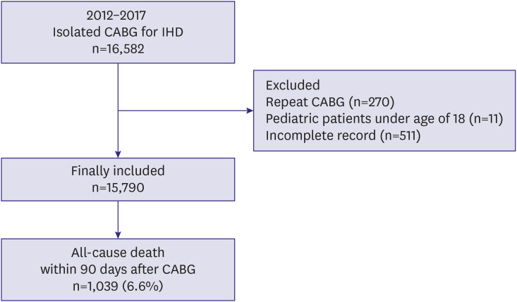Select the n=15,790 text
Image resolution: width=517 pixels, height=302 pixels.
click(118, 187)
